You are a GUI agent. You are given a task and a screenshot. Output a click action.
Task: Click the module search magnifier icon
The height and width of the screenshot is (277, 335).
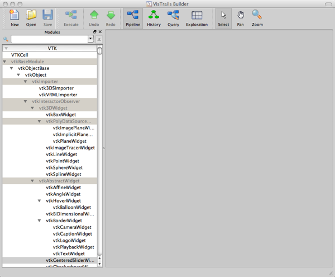pos(6,39)
